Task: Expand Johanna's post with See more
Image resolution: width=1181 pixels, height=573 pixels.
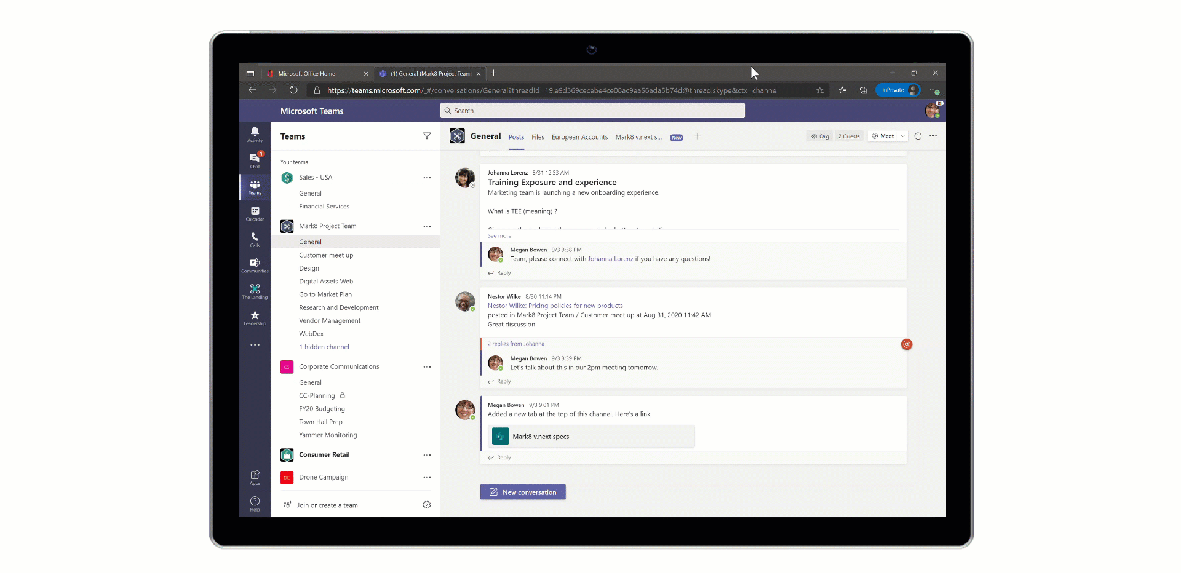Action: pos(499,236)
